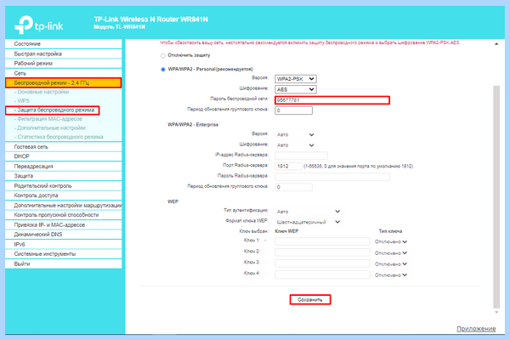The width and height of the screenshot is (510, 340).
Task: Click the Сохранить button
Action: click(310, 300)
